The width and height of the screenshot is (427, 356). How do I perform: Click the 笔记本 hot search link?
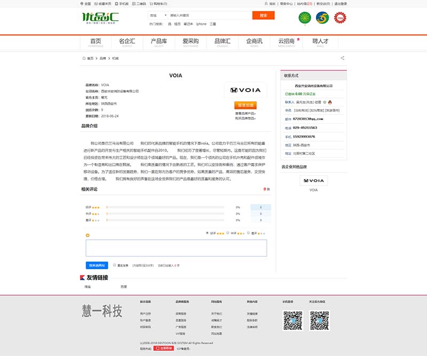pyautogui.click(x=188, y=24)
